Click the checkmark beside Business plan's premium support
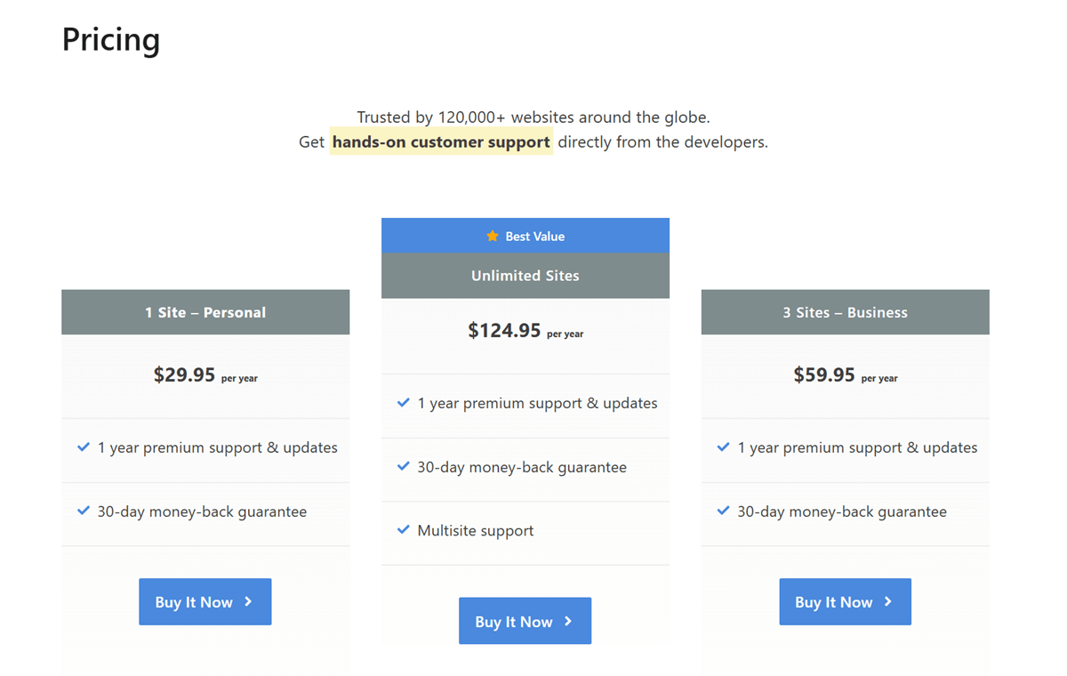The width and height of the screenshot is (1067, 676). pos(724,447)
